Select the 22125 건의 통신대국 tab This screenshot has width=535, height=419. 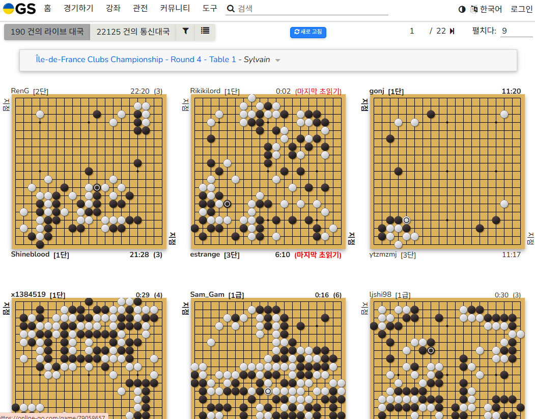pos(133,32)
